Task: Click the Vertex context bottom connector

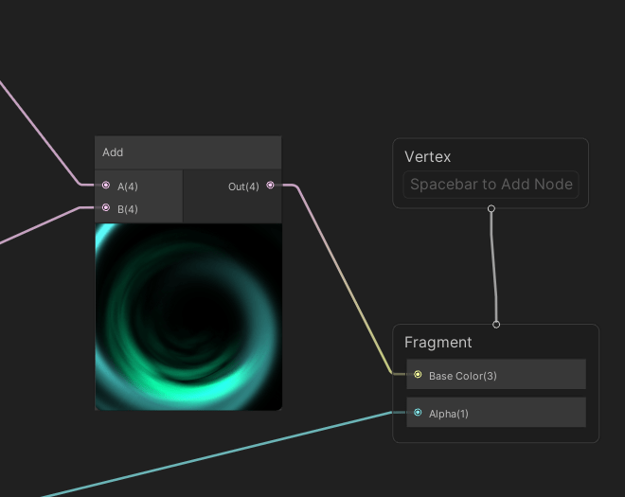Action: [491, 208]
